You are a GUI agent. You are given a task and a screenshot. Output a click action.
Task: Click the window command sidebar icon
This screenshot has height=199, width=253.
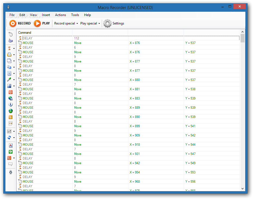coord(9,61)
